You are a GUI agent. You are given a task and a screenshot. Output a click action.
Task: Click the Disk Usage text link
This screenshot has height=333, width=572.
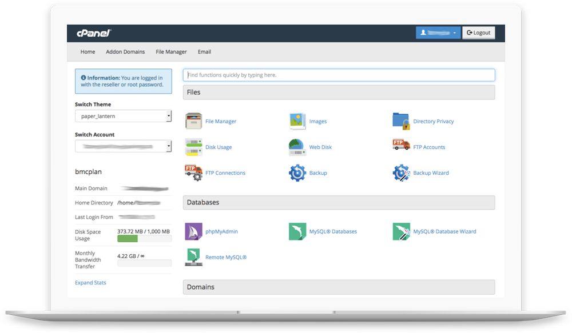(x=219, y=147)
